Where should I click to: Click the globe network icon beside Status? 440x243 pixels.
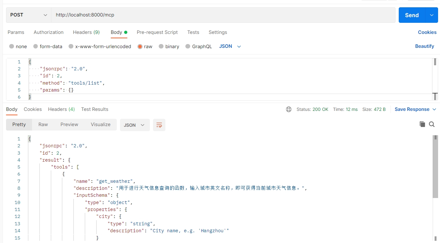pos(289,109)
